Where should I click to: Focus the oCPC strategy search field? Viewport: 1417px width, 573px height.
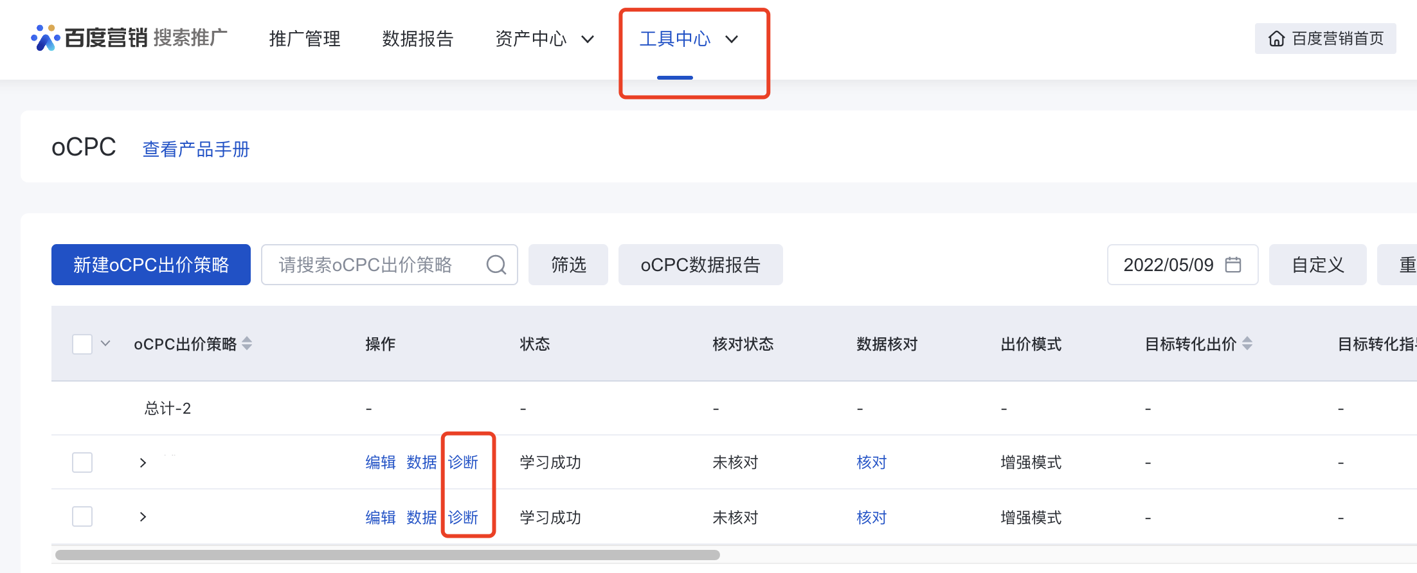click(x=373, y=265)
